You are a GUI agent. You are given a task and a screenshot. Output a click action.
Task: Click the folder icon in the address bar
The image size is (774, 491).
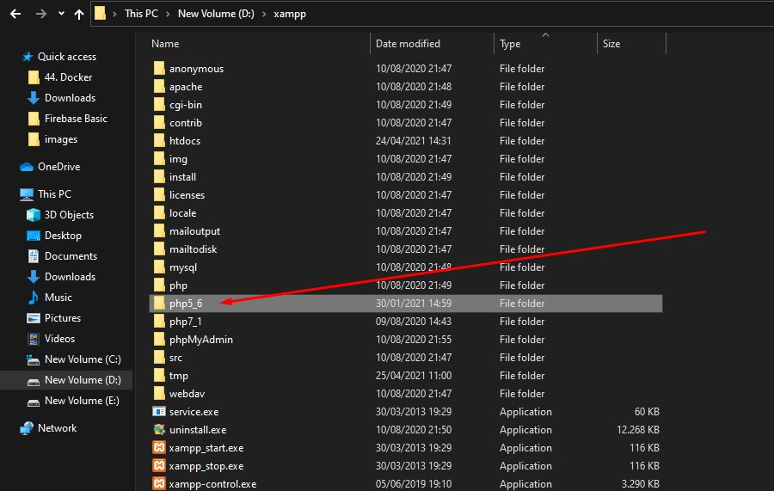(101, 13)
